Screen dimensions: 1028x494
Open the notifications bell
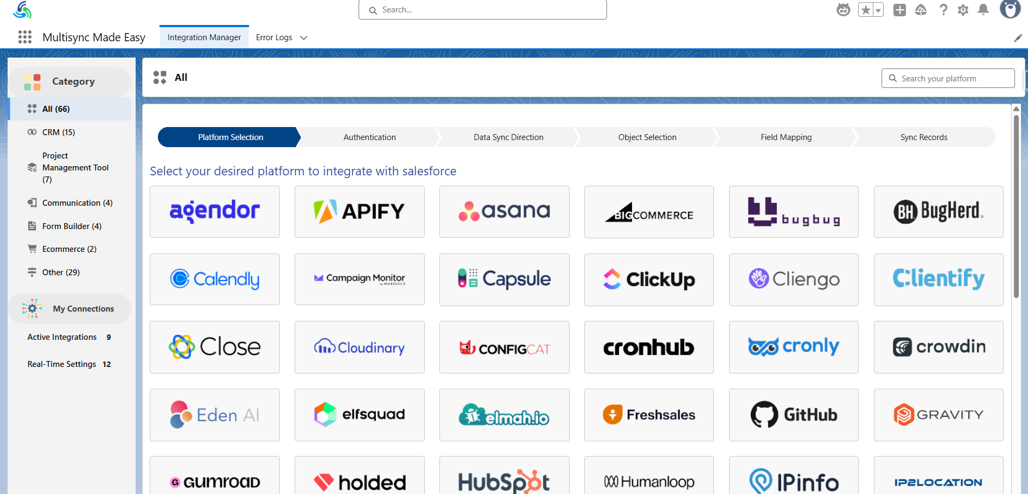(983, 10)
